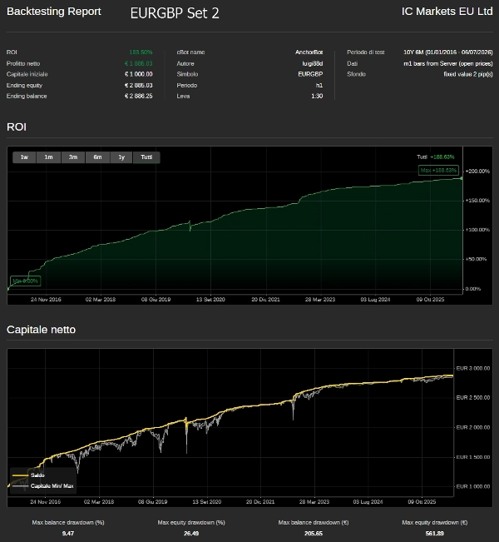Viewport: 499px width, 542px height.
Task: Click 09 Ott 2025 on Capitale netto axis
Action: point(422,501)
